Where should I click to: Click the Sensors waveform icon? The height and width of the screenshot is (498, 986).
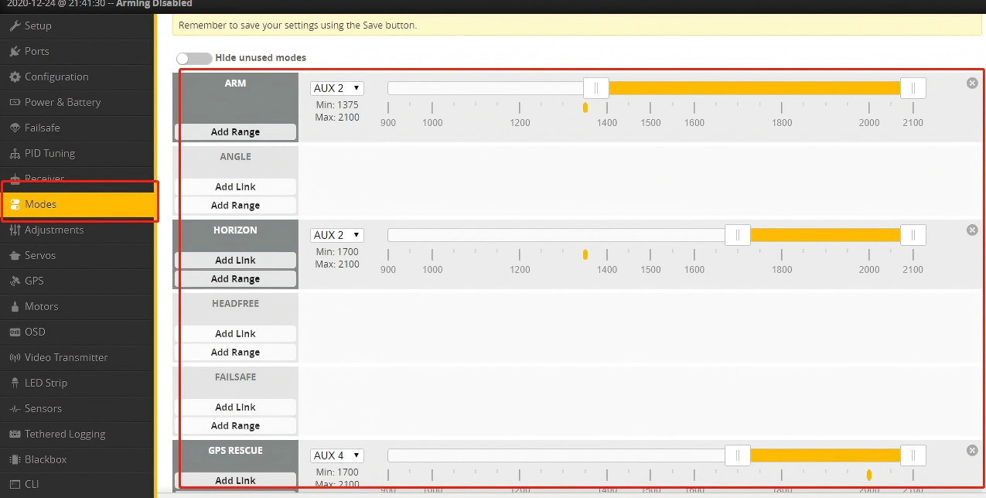[15, 408]
